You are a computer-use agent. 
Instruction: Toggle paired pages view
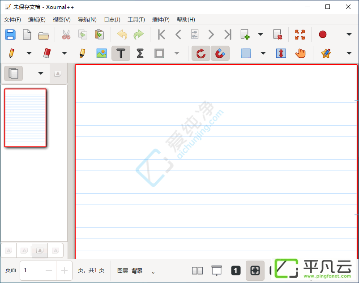[197, 270]
